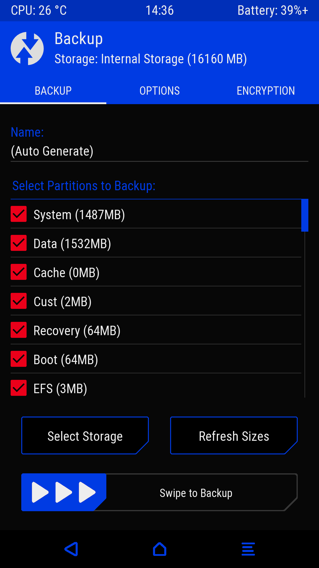Tap the Storage: Internal Storage header text
This screenshot has height=568, width=319.
[151, 59]
